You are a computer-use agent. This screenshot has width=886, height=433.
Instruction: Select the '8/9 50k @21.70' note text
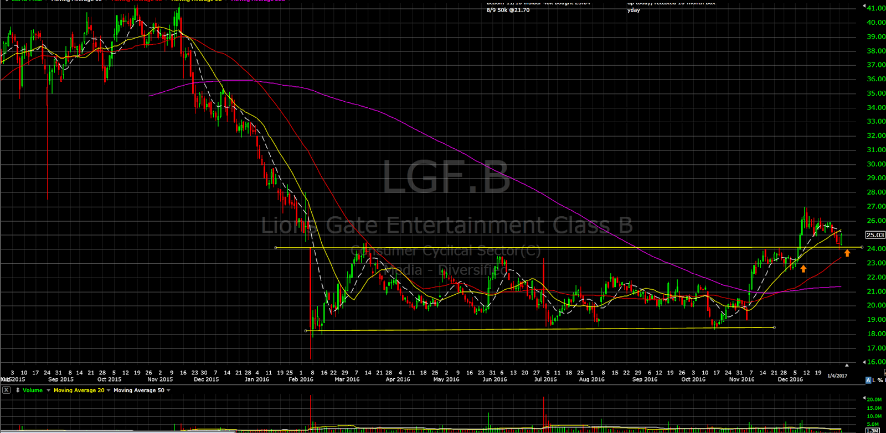(508, 10)
